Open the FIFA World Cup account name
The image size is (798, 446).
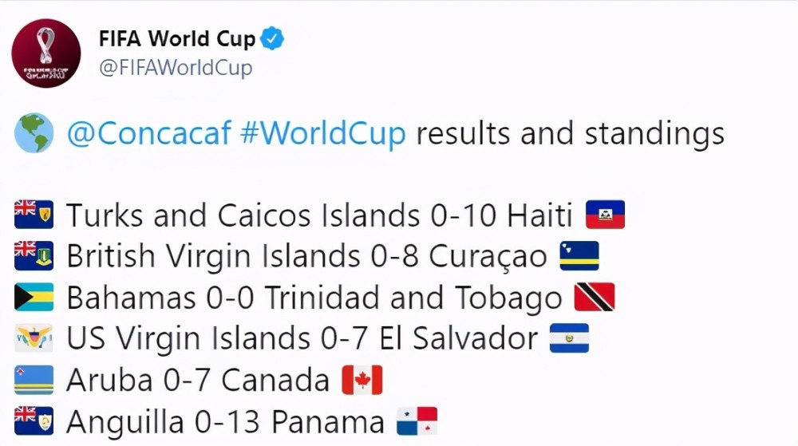click(176, 38)
